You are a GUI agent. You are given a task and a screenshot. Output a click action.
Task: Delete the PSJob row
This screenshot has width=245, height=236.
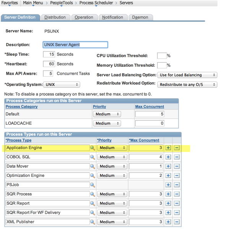point(177,185)
